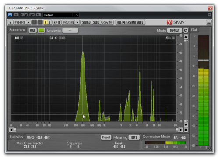
Task: Click the Peak label
Action: 119,143
